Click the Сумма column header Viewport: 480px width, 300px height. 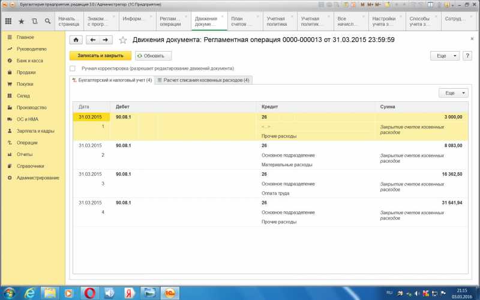422,107
